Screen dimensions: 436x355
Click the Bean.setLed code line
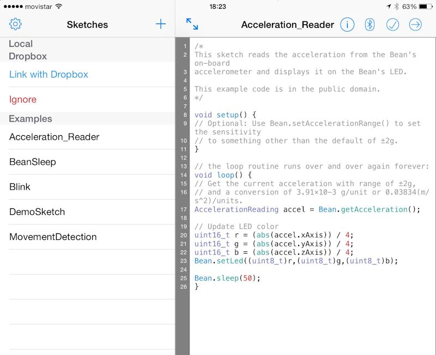pos(296,261)
